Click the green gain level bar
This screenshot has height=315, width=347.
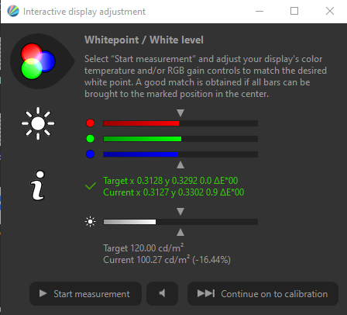click(x=180, y=139)
